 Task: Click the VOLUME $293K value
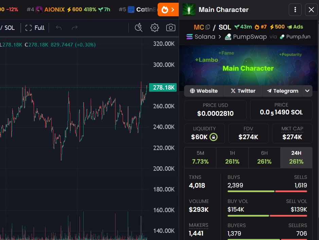coord(198,209)
